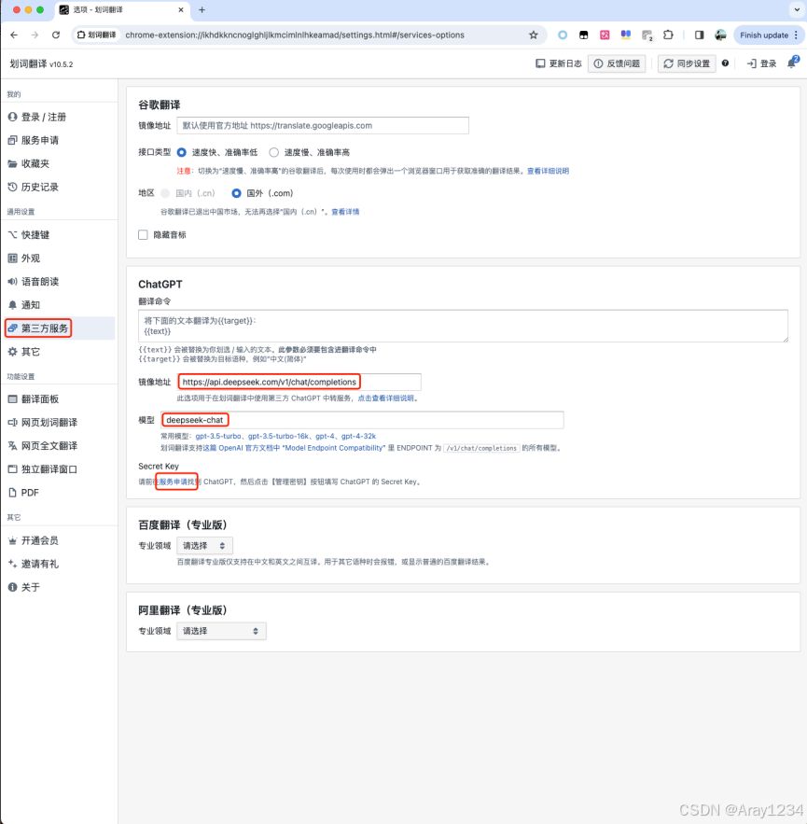Open 百度翻译 专业领域 dropdown
The height and width of the screenshot is (824, 807).
205,546
